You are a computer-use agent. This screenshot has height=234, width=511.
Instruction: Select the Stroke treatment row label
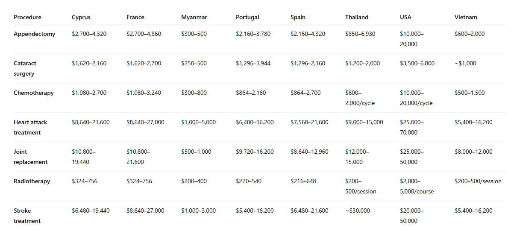27,216
